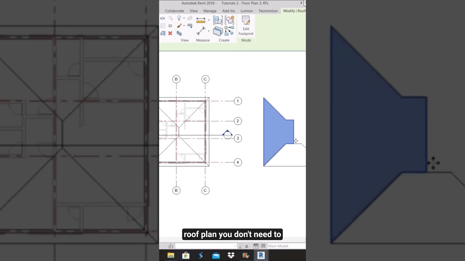Click the blue lightning app taskbar icon
This screenshot has height=261, width=465.
(x=201, y=255)
